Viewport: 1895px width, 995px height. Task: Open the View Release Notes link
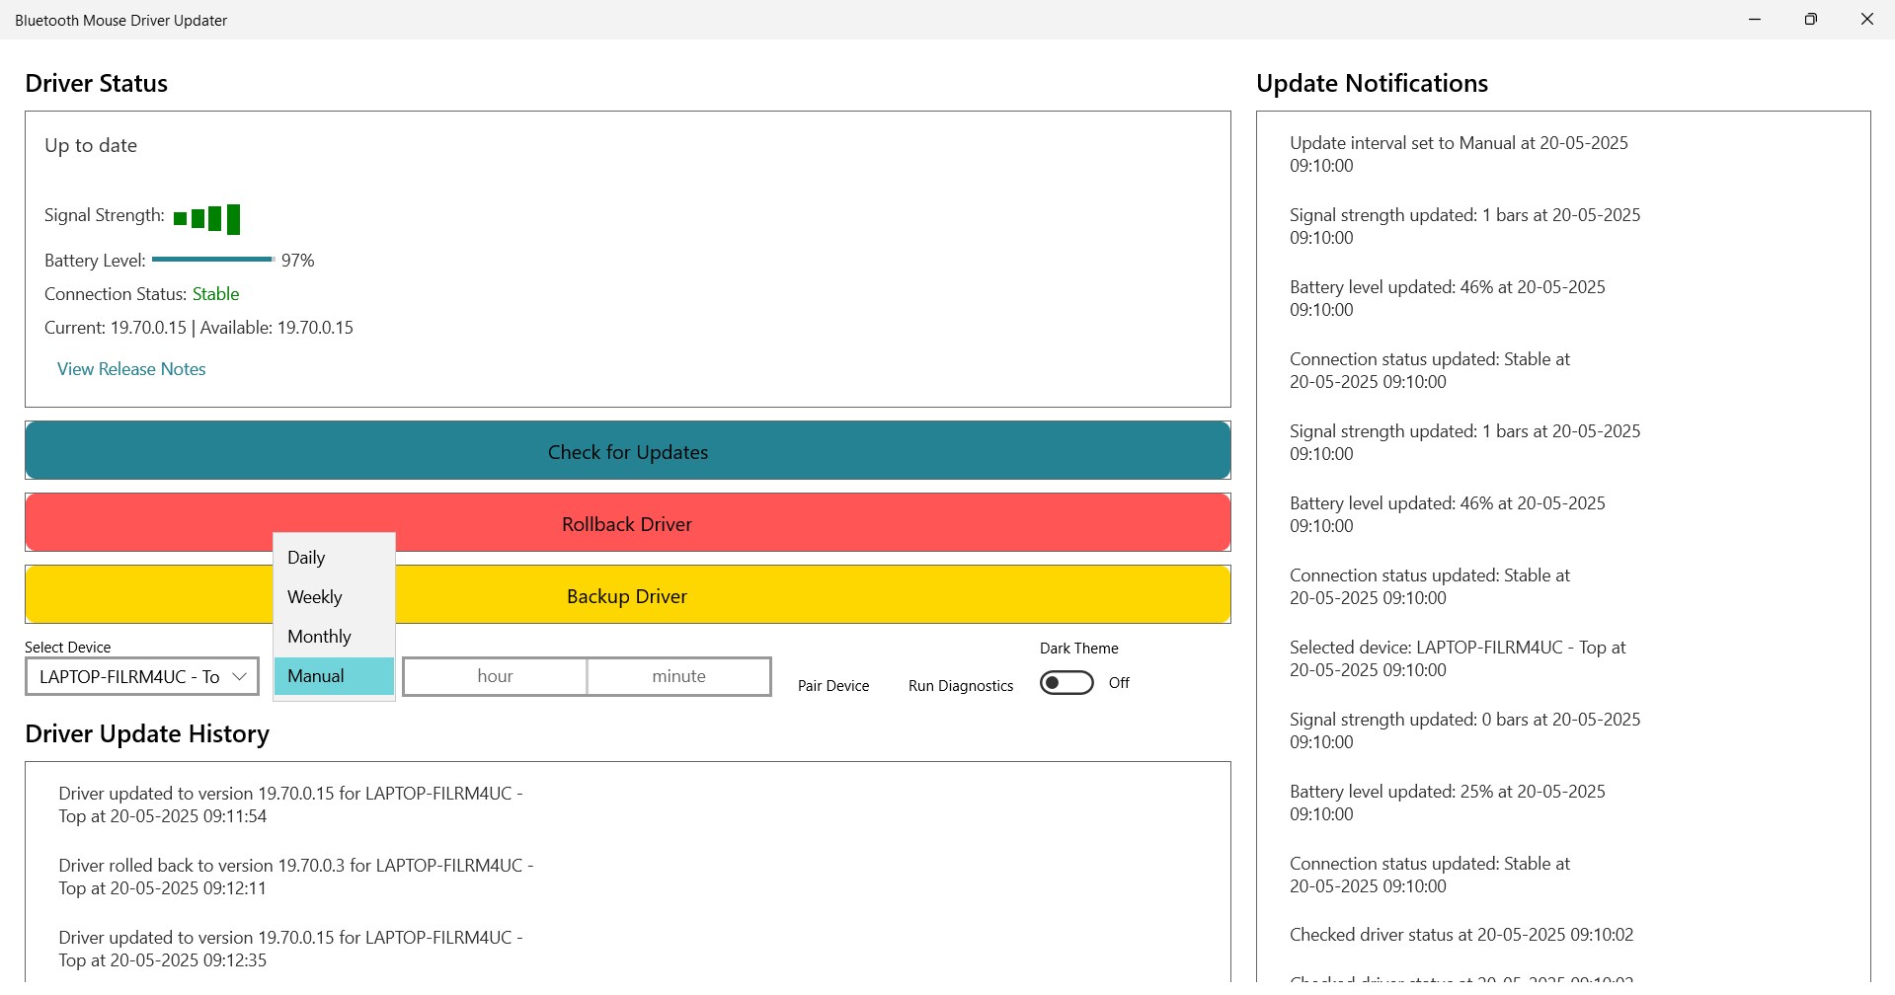131,369
